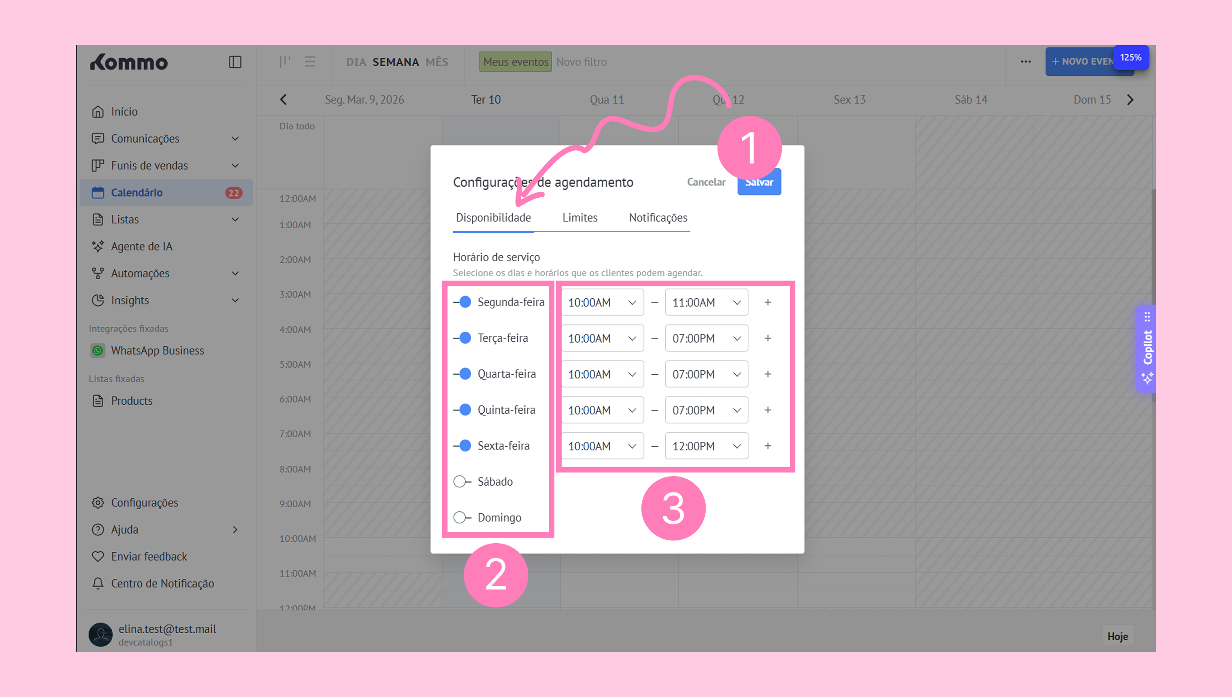Open Segunda-feira end time 11:00AM dropdown
The image size is (1232, 697).
(706, 302)
